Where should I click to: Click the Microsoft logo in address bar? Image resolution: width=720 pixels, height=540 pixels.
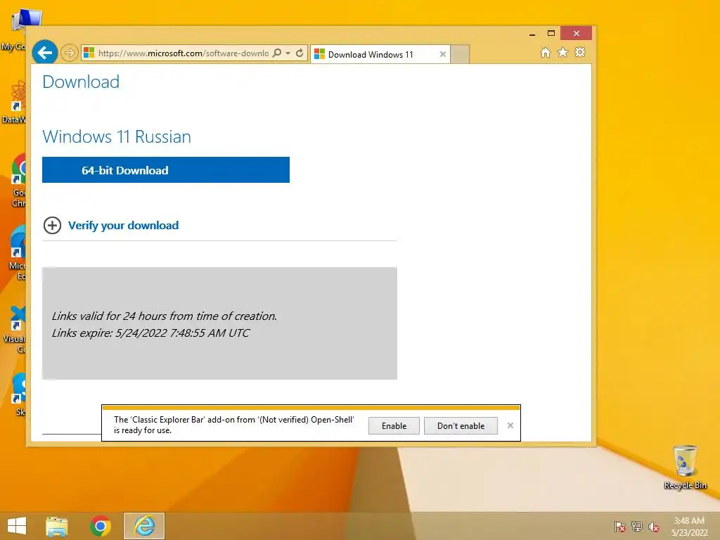tap(89, 53)
